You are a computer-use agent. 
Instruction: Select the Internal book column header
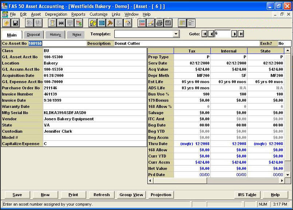pyautogui.click(x=229, y=51)
